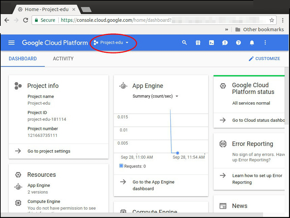Screen dimensions: 290x218
Task: Open App Engine resource link
Action: 39,185
